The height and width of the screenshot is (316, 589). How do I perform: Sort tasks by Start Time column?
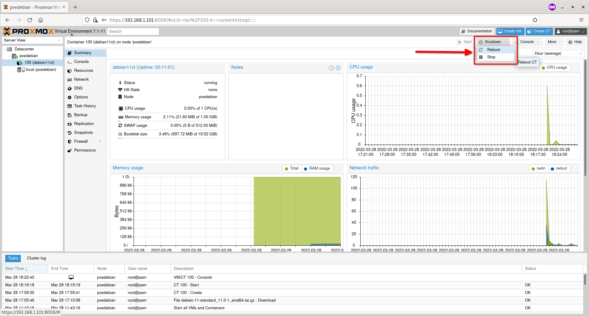(x=25, y=269)
